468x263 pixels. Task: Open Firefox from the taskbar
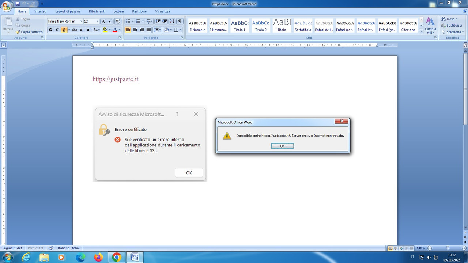coord(98,258)
